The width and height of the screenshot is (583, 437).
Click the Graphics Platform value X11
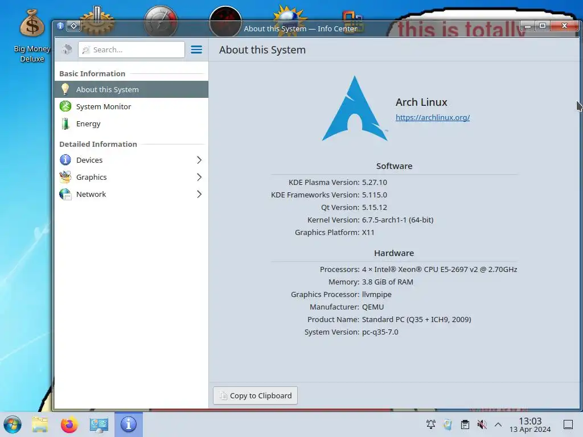tap(368, 233)
